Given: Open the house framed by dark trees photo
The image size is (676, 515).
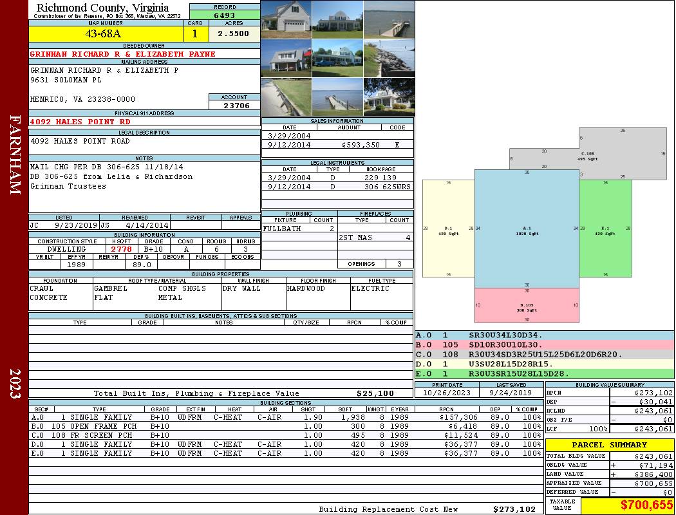Looking at the screenshot, I should (x=390, y=97).
